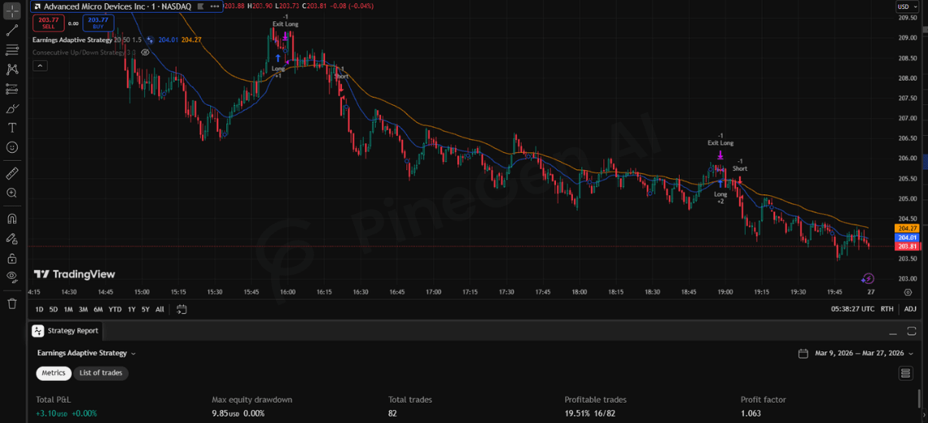Click the report layout rows icon
928x423 pixels.
click(x=905, y=373)
